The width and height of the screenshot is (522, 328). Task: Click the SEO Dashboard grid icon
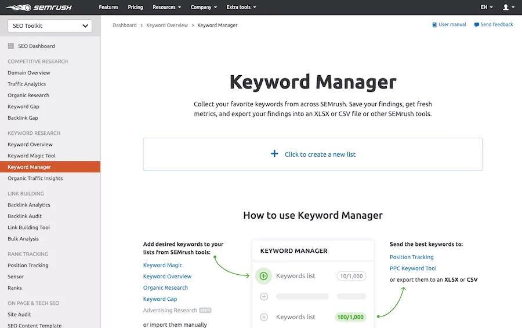11,46
